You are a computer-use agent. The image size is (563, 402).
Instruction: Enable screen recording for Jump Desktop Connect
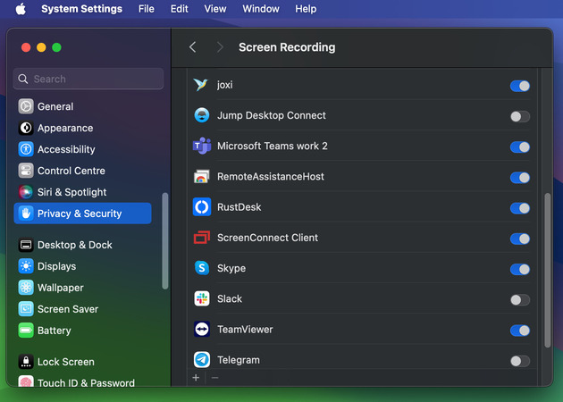pos(520,117)
